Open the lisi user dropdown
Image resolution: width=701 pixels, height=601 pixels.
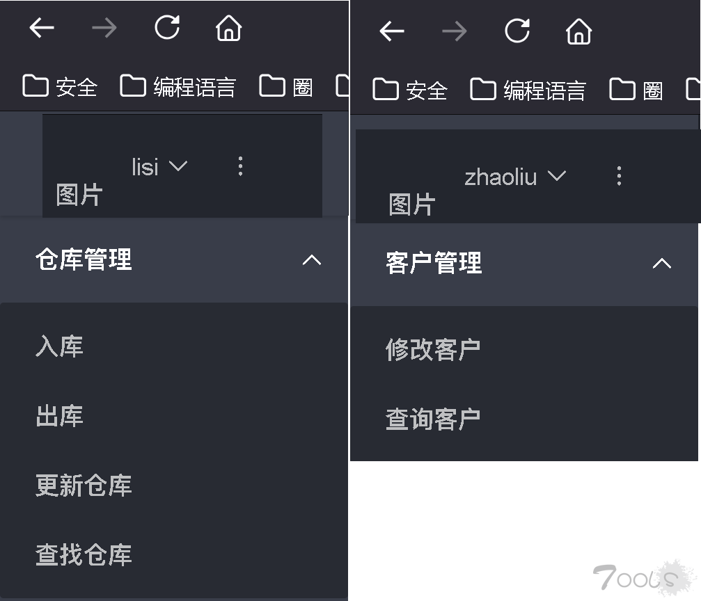(x=159, y=167)
